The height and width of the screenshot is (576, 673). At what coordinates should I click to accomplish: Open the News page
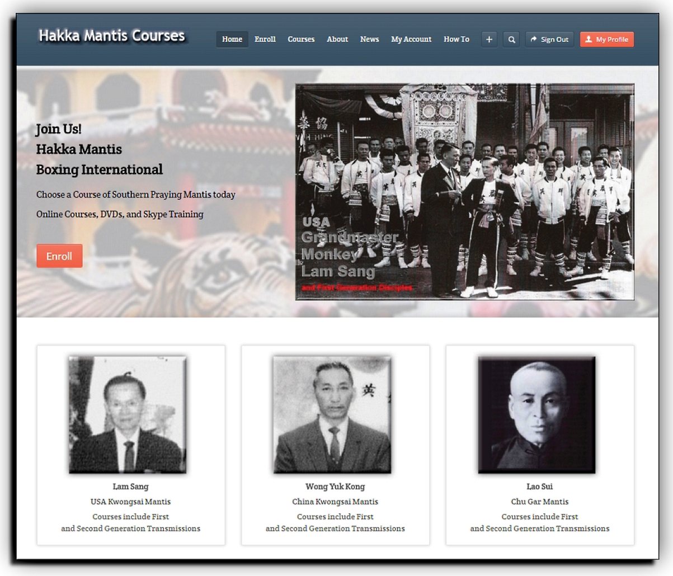pyautogui.click(x=369, y=39)
